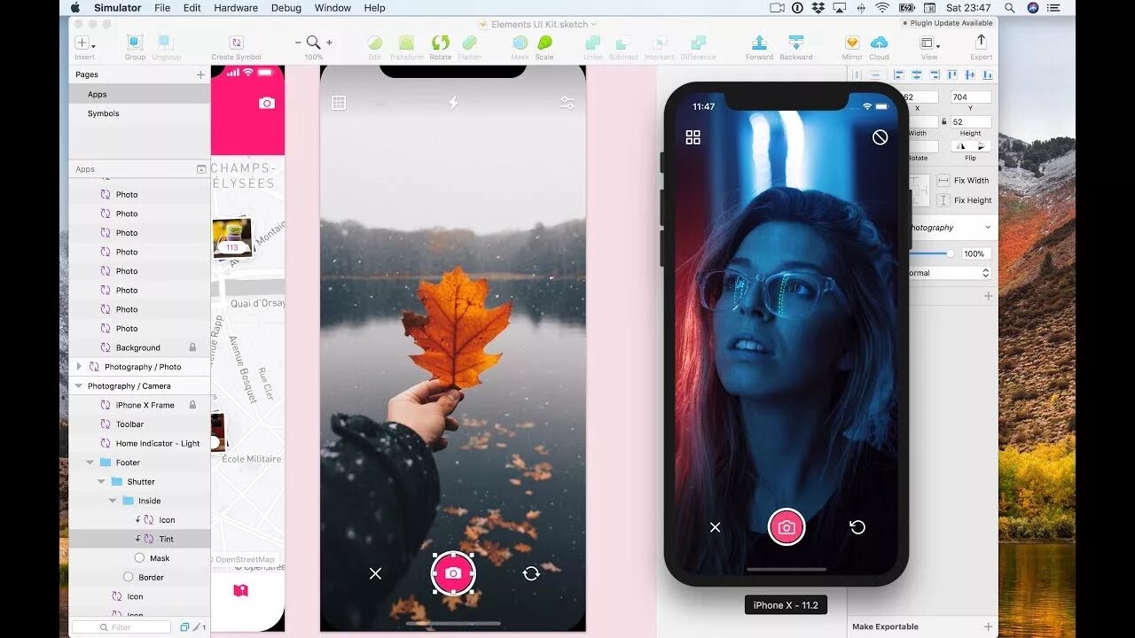
Task: Move layer Backward via toolbar
Action: (x=795, y=43)
